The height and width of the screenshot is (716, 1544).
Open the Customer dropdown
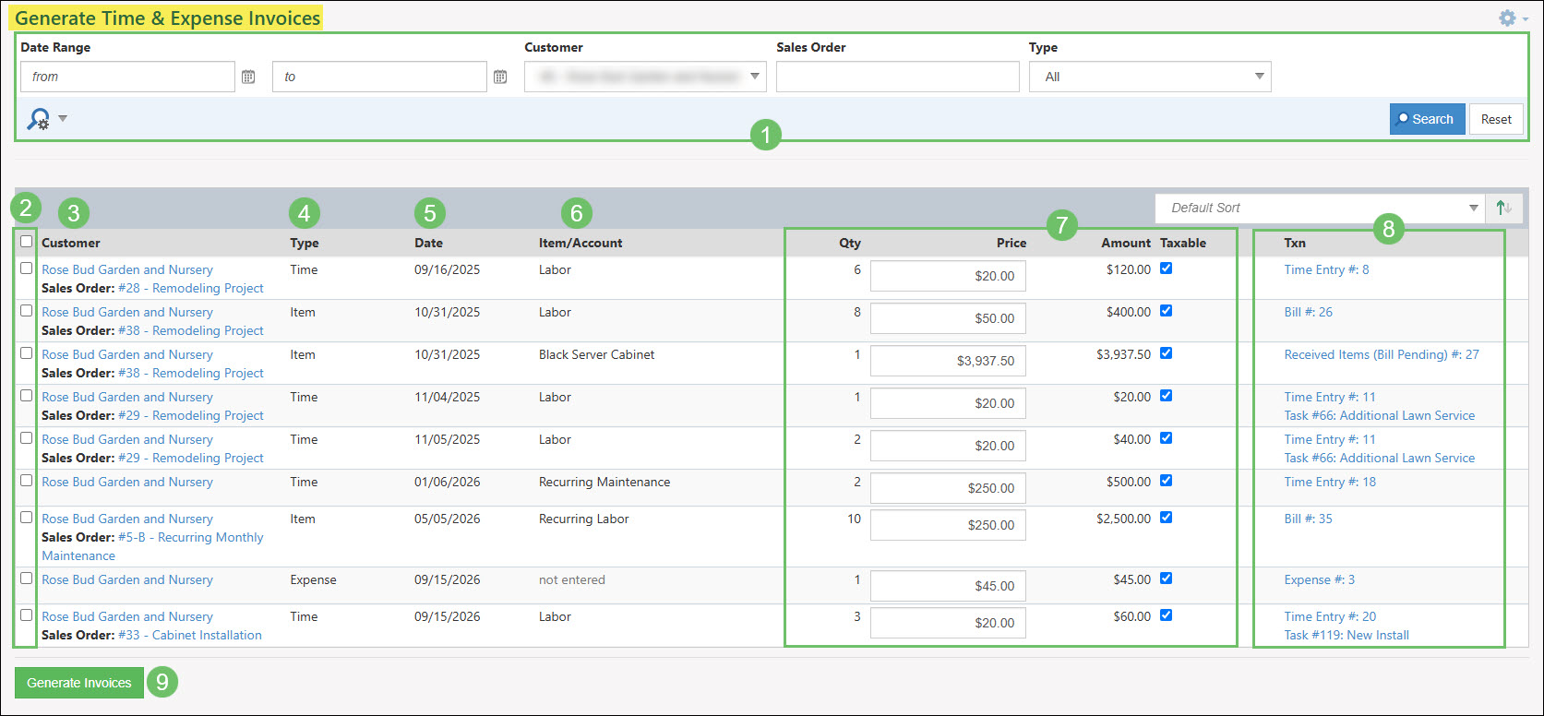(x=645, y=77)
